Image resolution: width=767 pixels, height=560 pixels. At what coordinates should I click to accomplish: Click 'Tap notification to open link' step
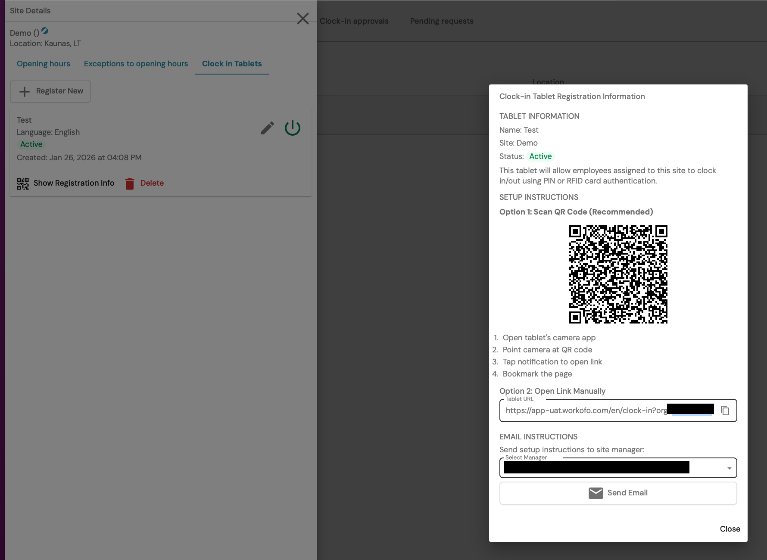pos(552,362)
